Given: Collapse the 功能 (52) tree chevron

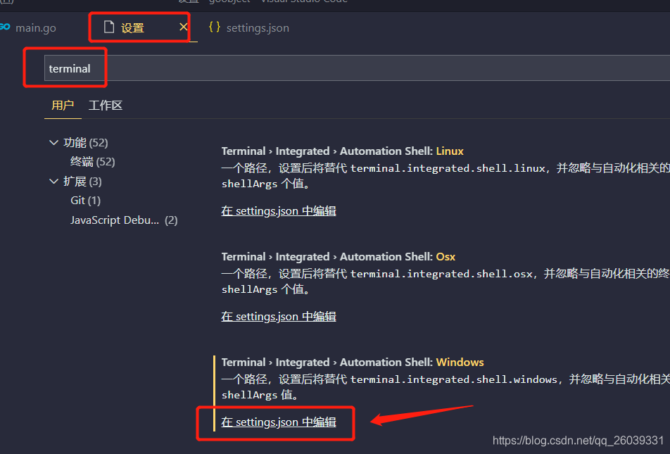Looking at the screenshot, I should [53, 142].
